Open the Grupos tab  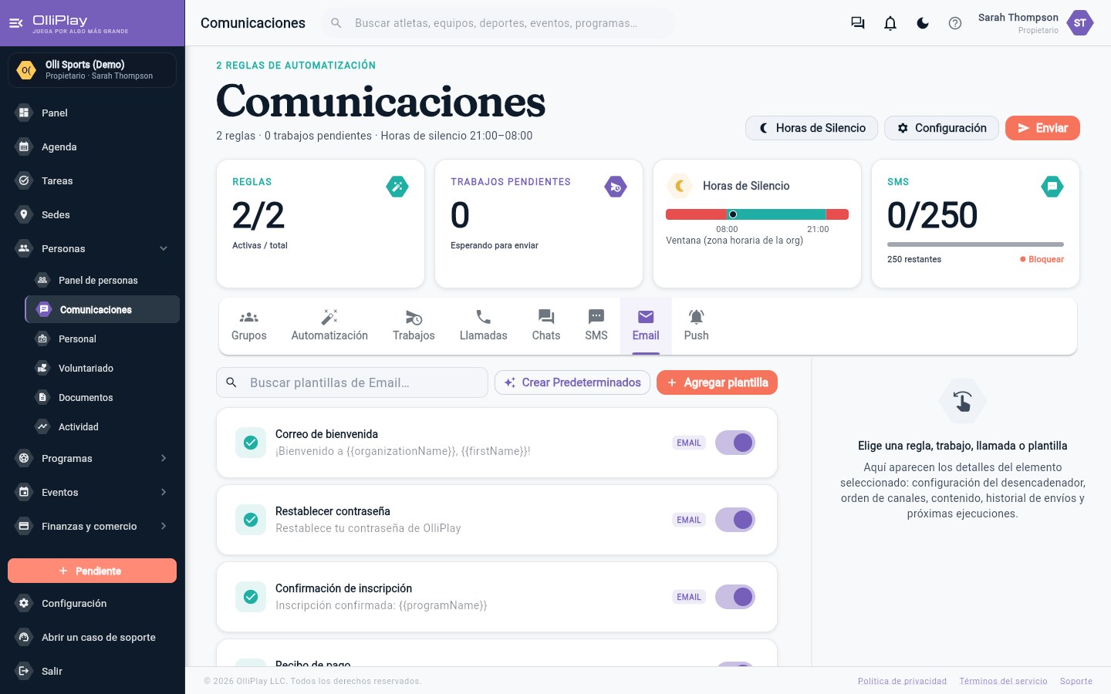click(x=249, y=326)
